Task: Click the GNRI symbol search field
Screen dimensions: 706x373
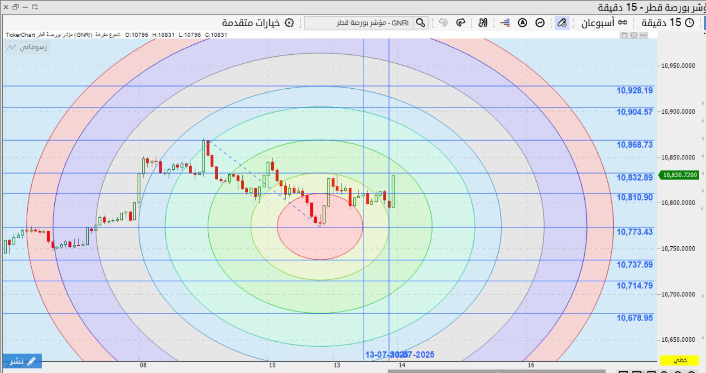Action: tap(358, 23)
